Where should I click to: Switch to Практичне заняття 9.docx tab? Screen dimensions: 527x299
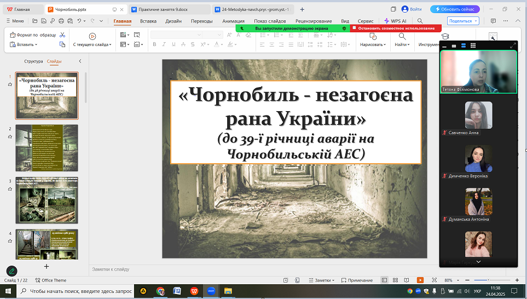click(170, 9)
